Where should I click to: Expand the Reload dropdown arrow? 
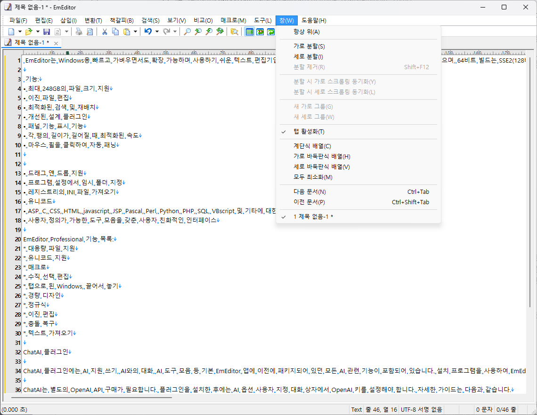pyautogui.click(x=66, y=32)
